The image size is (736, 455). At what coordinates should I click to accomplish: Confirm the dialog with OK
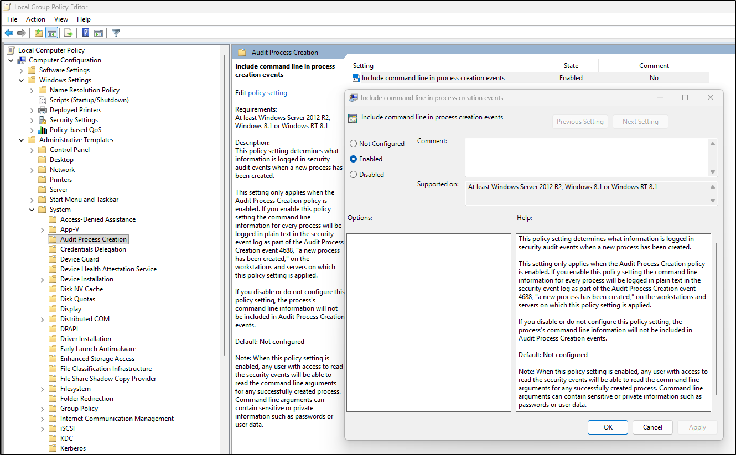pos(608,427)
